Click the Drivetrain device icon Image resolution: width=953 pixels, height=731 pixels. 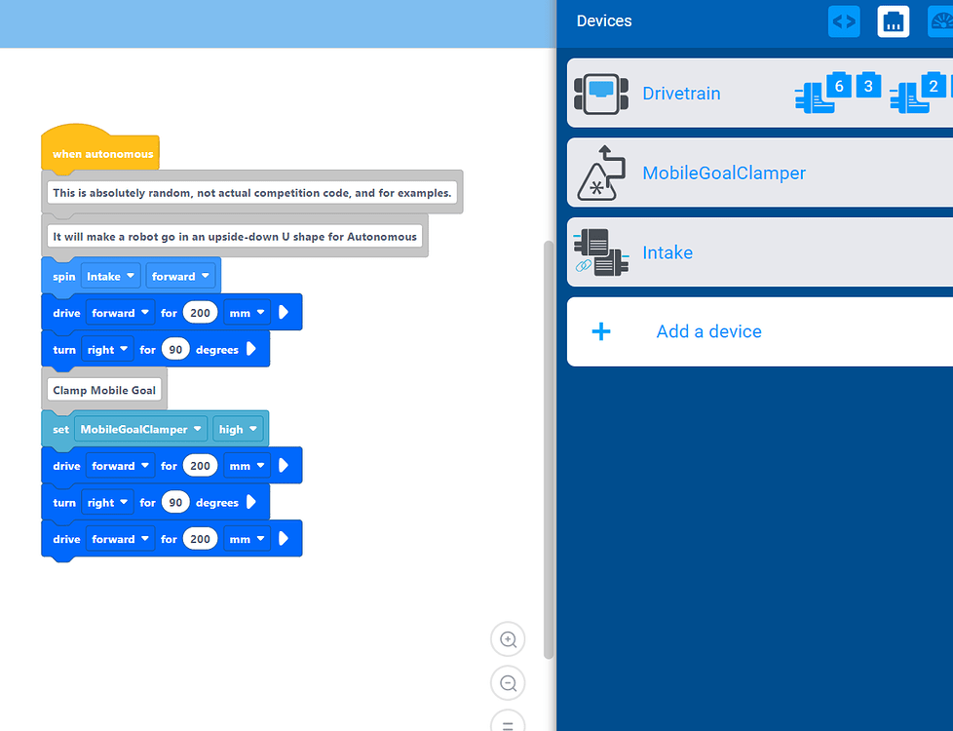click(x=601, y=94)
